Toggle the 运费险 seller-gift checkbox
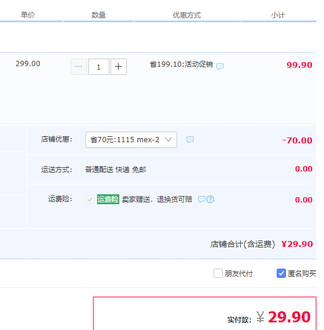Image resolution: width=324 pixels, height=330 pixels. (x=90, y=199)
